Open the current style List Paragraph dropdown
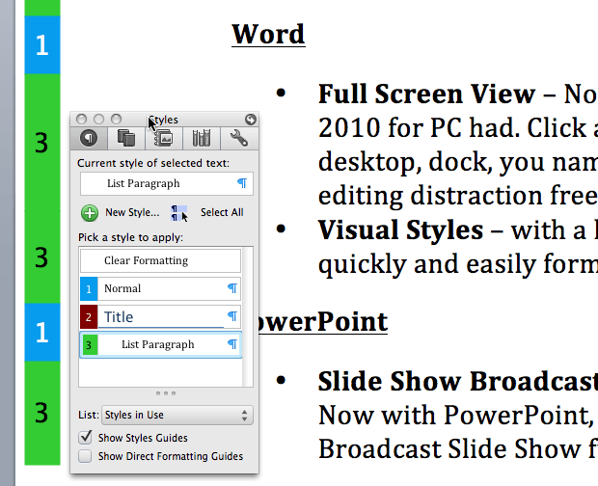The width and height of the screenshot is (598, 486). point(161,183)
